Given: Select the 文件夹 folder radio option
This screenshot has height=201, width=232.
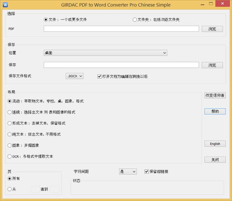Looking at the screenshot, I should [x=135, y=20].
